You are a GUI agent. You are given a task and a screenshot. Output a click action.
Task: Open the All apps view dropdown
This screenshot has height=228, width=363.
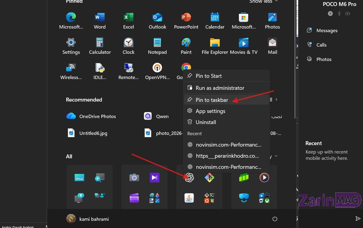[276, 156]
